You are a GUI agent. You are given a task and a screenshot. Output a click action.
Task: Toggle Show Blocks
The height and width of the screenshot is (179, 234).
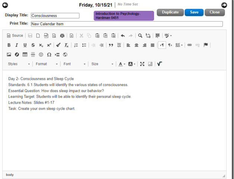pyautogui.click(x=150, y=64)
